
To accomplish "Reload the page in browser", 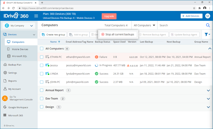I will [13, 8].
